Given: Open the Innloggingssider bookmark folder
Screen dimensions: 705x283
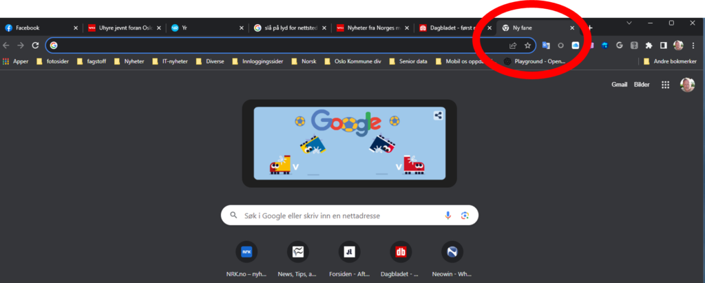Looking at the screenshot, I should pos(258,61).
